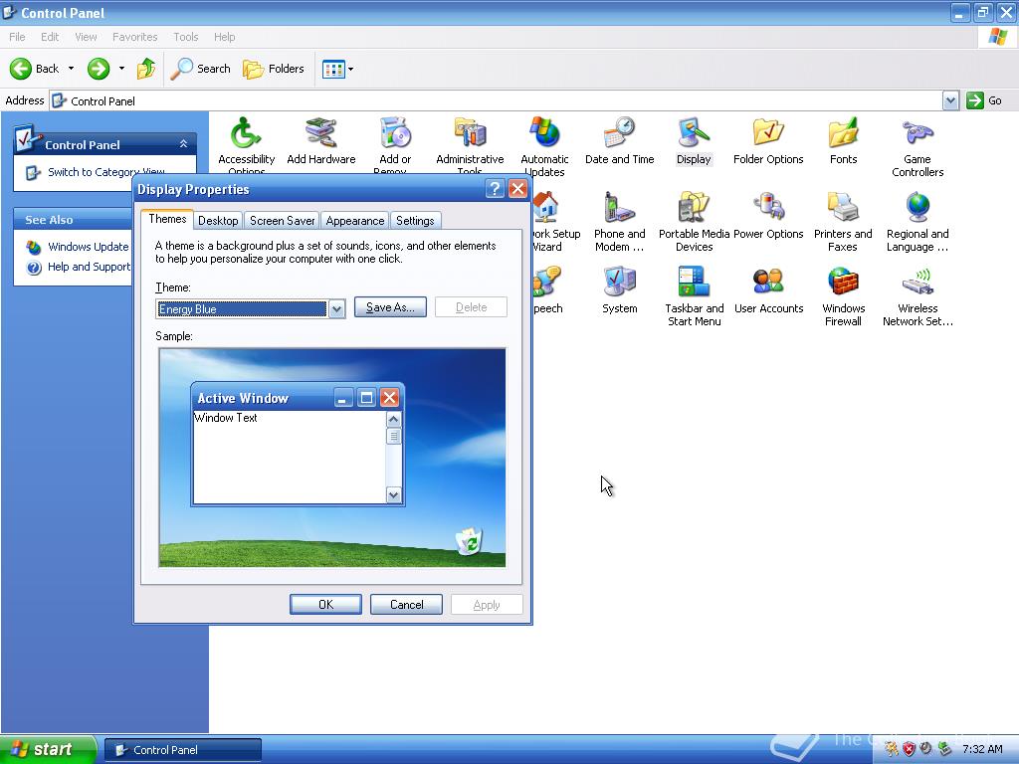Click the Start button

48,749
